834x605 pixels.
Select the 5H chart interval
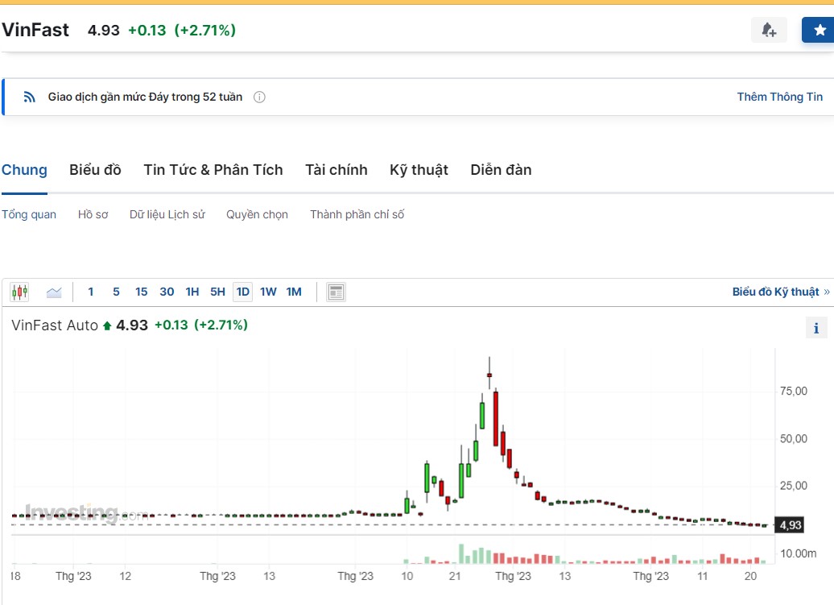click(217, 292)
